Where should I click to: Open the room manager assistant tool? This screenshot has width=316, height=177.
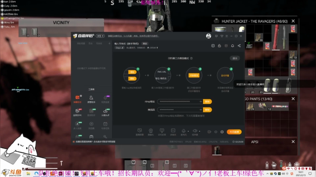coord(91,99)
